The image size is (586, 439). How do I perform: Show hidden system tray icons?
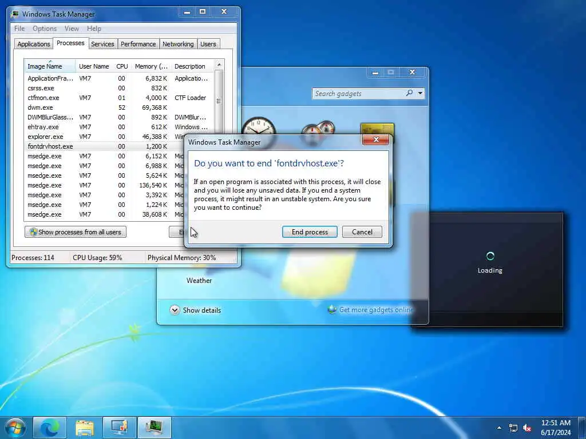pyautogui.click(x=499, y=428)
